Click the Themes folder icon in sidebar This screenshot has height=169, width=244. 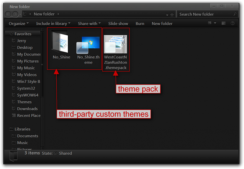tap(14, 102)
